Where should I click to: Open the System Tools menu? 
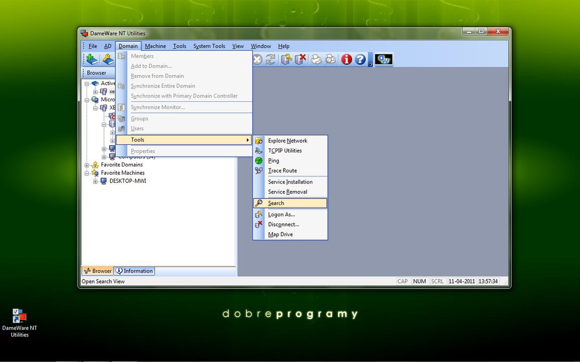pos(209,46)
